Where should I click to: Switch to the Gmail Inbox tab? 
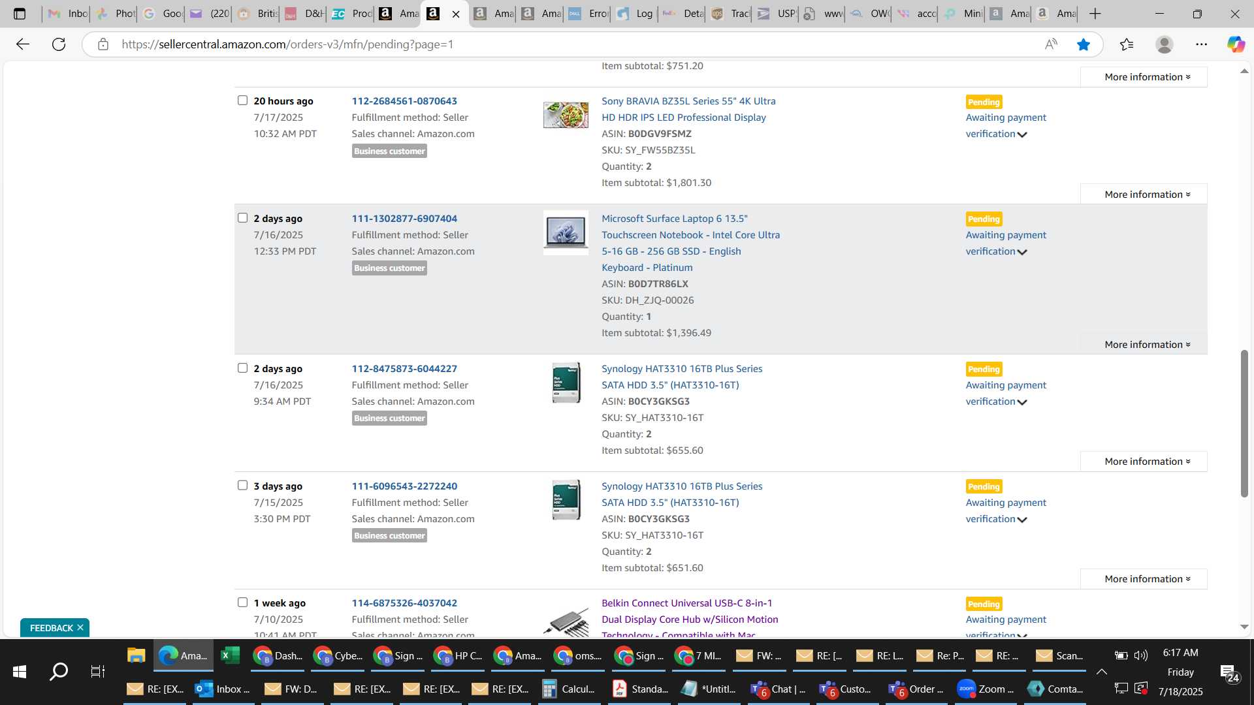(68, 14)
